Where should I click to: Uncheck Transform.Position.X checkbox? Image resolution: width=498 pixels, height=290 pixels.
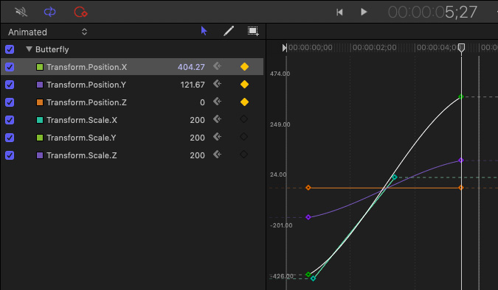click(10, 67)
